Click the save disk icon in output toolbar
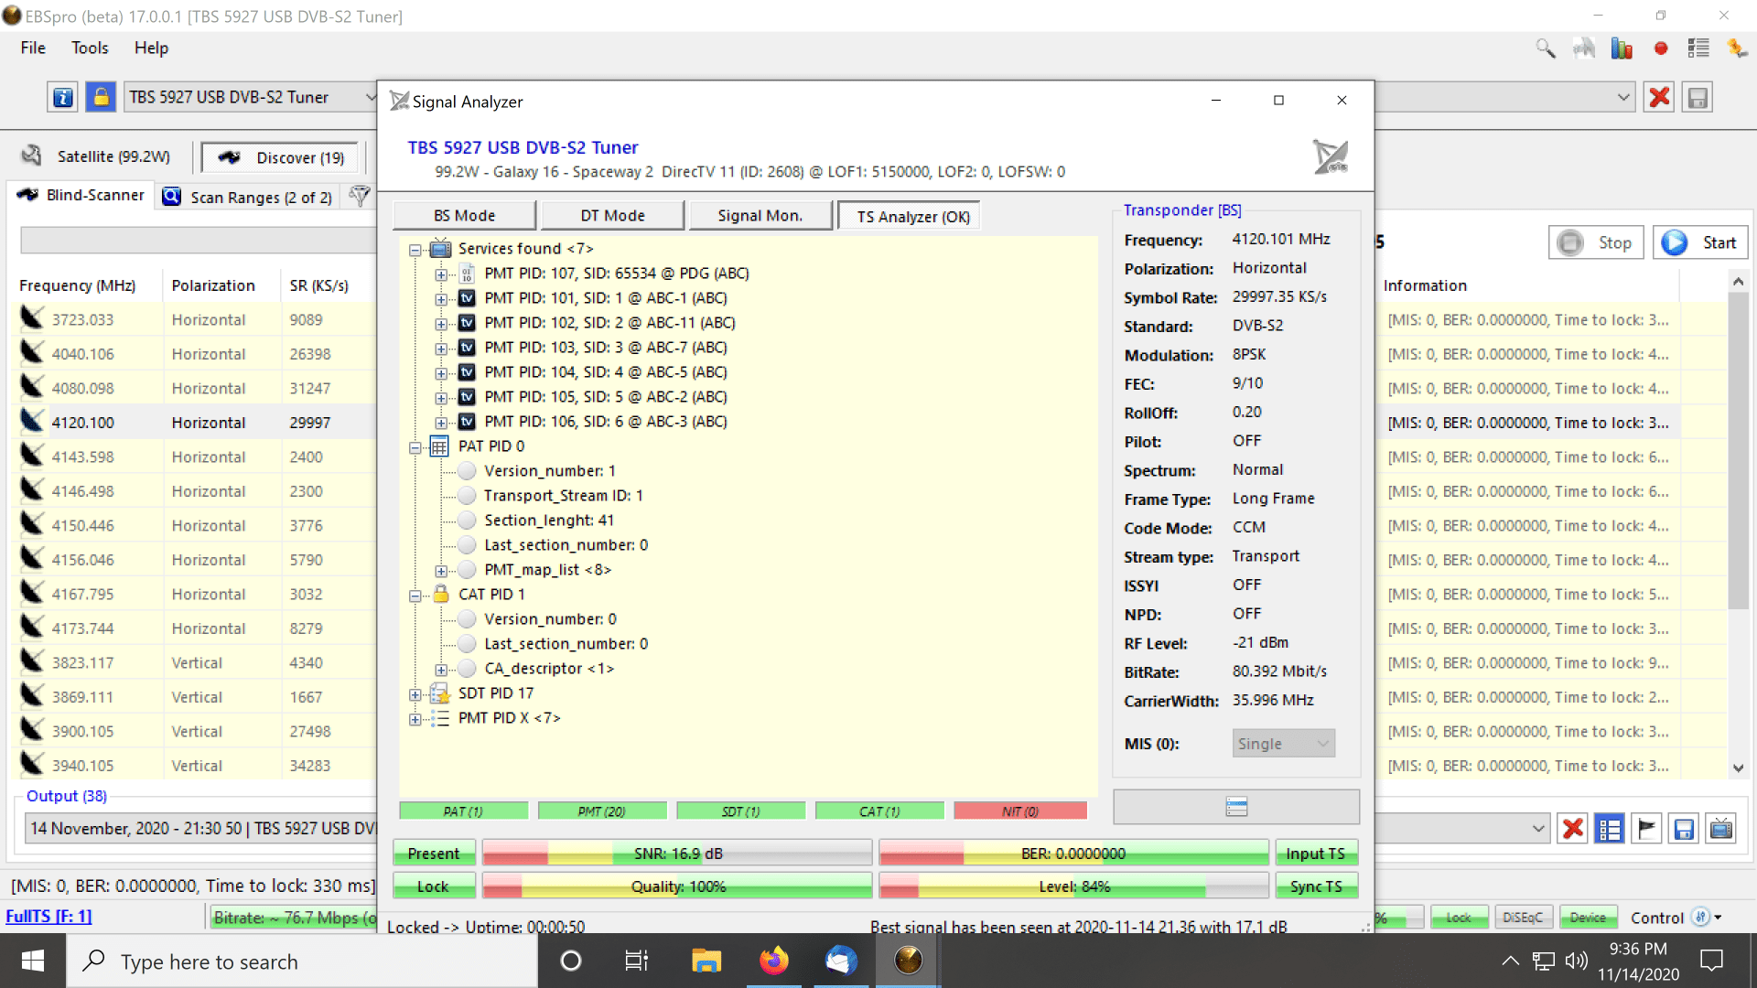 (1684, 829)
